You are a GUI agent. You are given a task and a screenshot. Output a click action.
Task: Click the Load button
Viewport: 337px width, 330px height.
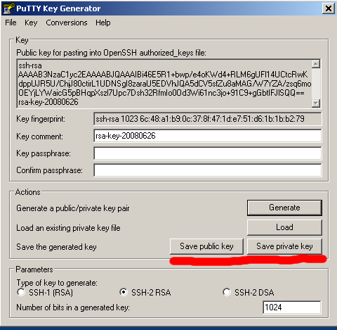284,227
